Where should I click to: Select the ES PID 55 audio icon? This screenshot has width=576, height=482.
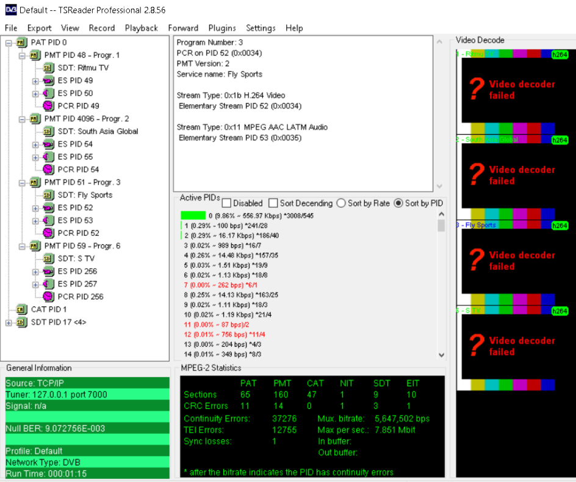[48, 157]
